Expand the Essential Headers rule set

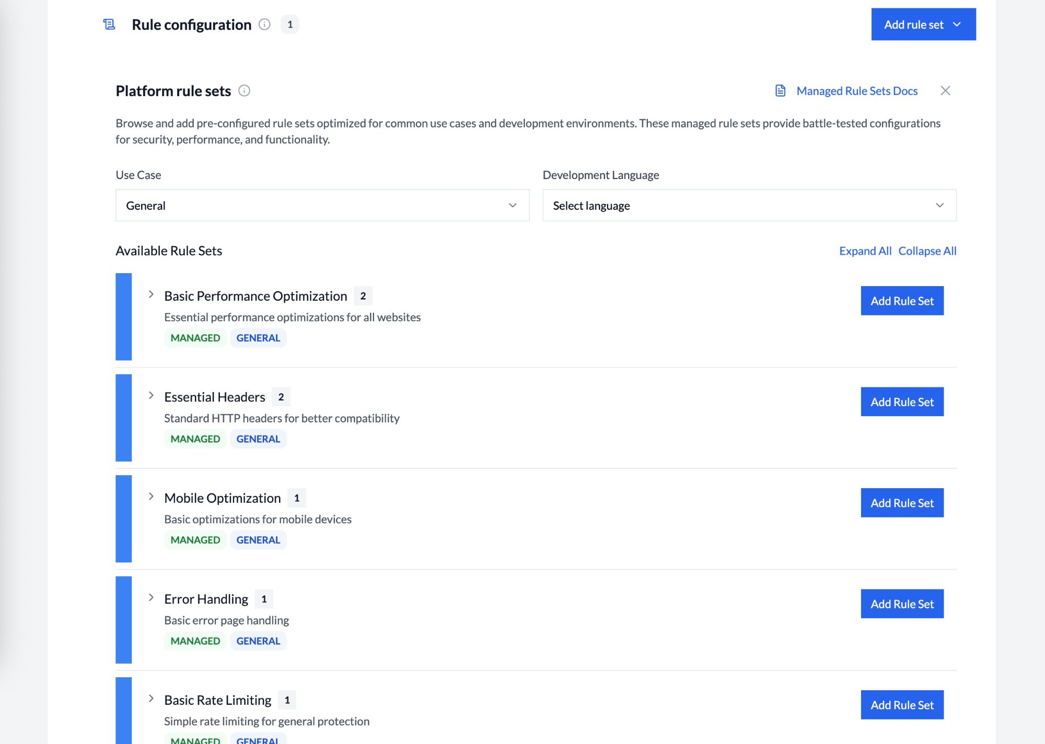151,396
